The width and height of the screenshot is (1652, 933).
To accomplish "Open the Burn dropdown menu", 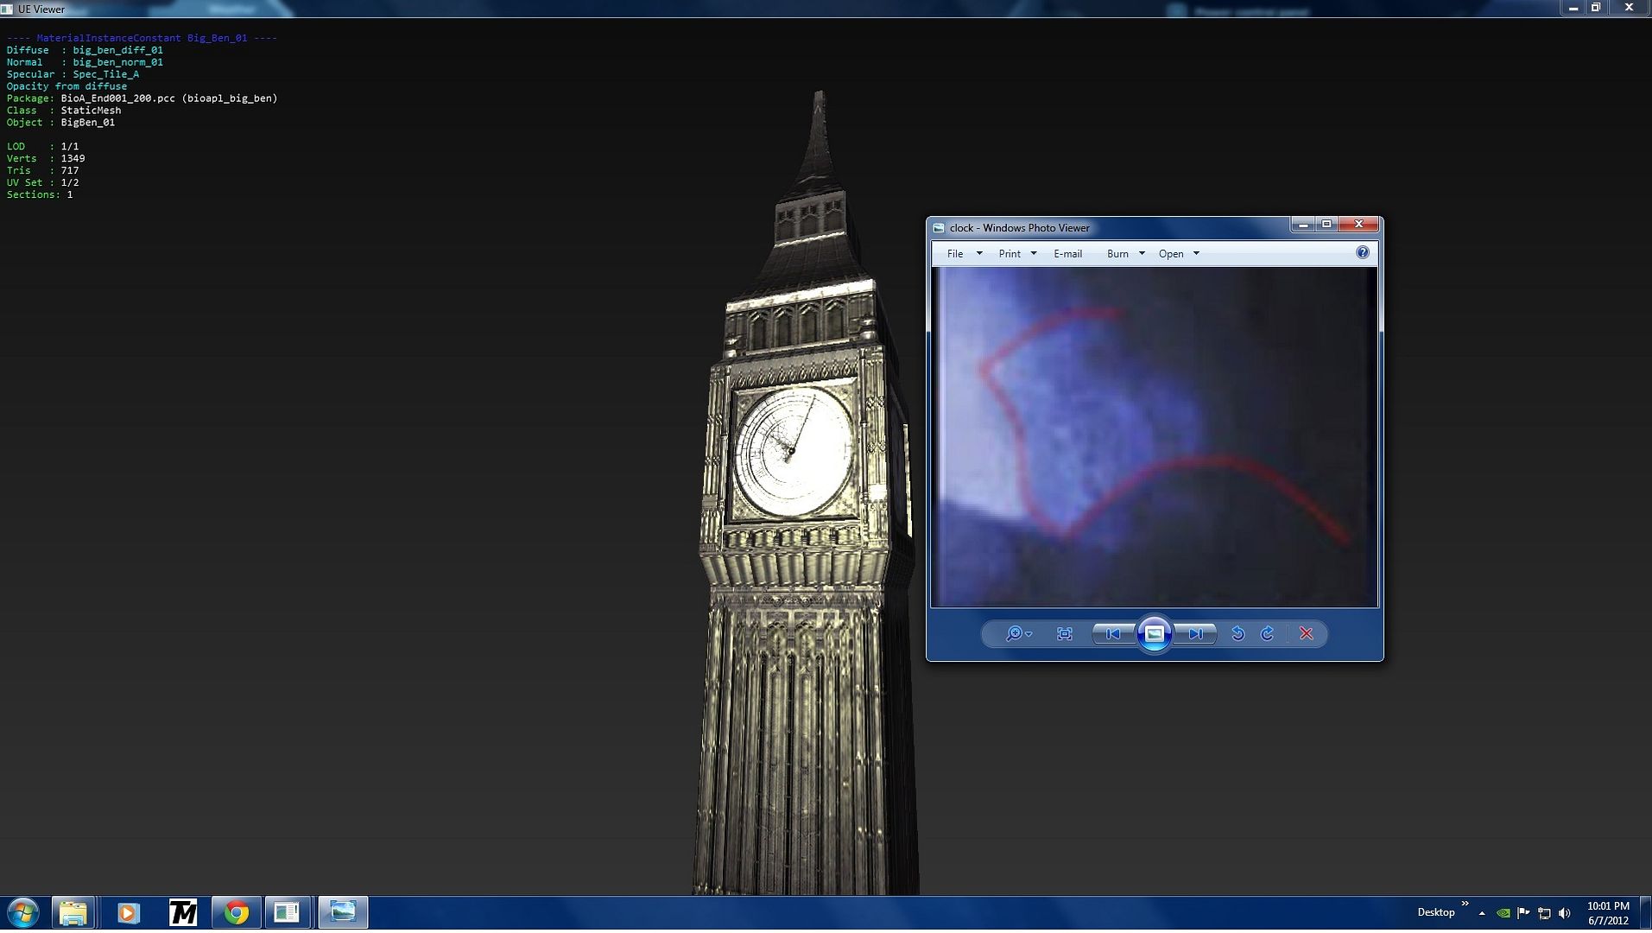I will pos(1124,254).
